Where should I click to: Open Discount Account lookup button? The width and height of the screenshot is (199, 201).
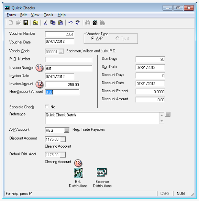click(x=63, y=139)
